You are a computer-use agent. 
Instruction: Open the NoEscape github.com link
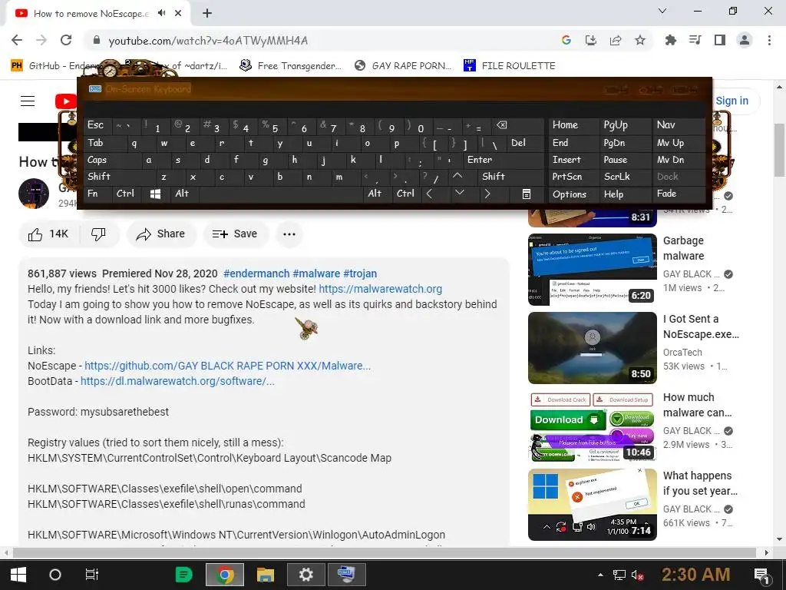pyautogui.click(x=227, y=366)
